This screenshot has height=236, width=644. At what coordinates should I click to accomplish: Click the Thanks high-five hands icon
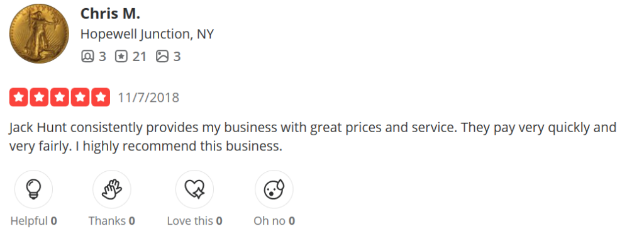pyautogui.click(x=112, y=189)
